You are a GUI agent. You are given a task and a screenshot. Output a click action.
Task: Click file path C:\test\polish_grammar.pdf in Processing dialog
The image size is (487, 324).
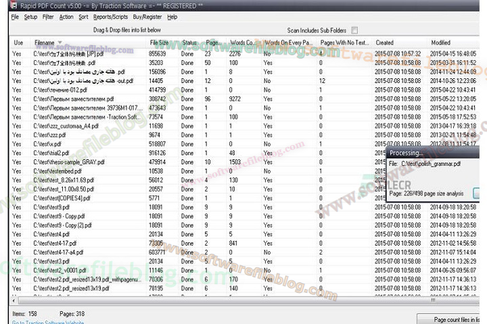pyautogui.click(x=431, y=164)
